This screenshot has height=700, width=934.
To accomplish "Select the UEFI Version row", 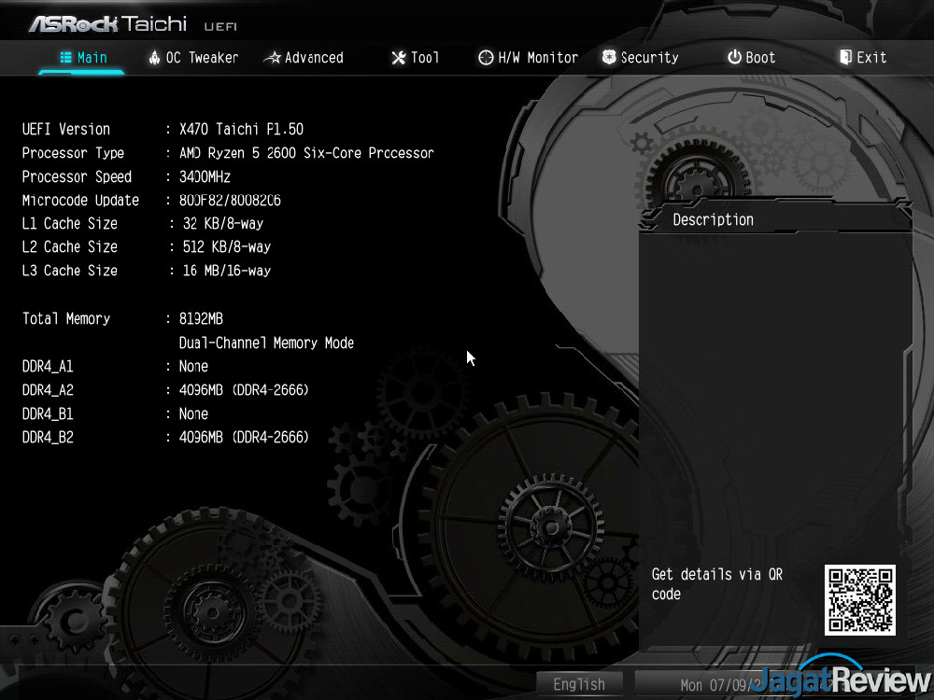I will [163, 130].
